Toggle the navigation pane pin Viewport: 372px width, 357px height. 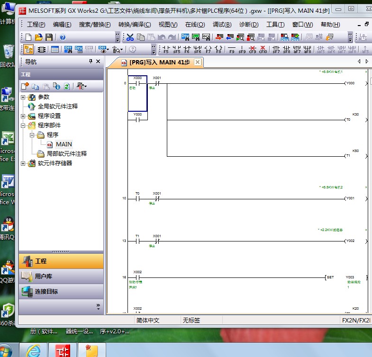(x=91, y=62)
